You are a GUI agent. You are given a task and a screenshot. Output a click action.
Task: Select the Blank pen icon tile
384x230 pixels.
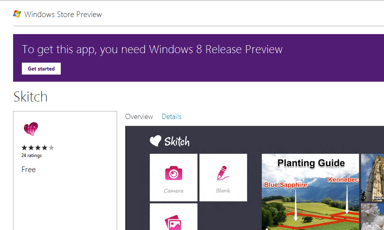[223, 177]
